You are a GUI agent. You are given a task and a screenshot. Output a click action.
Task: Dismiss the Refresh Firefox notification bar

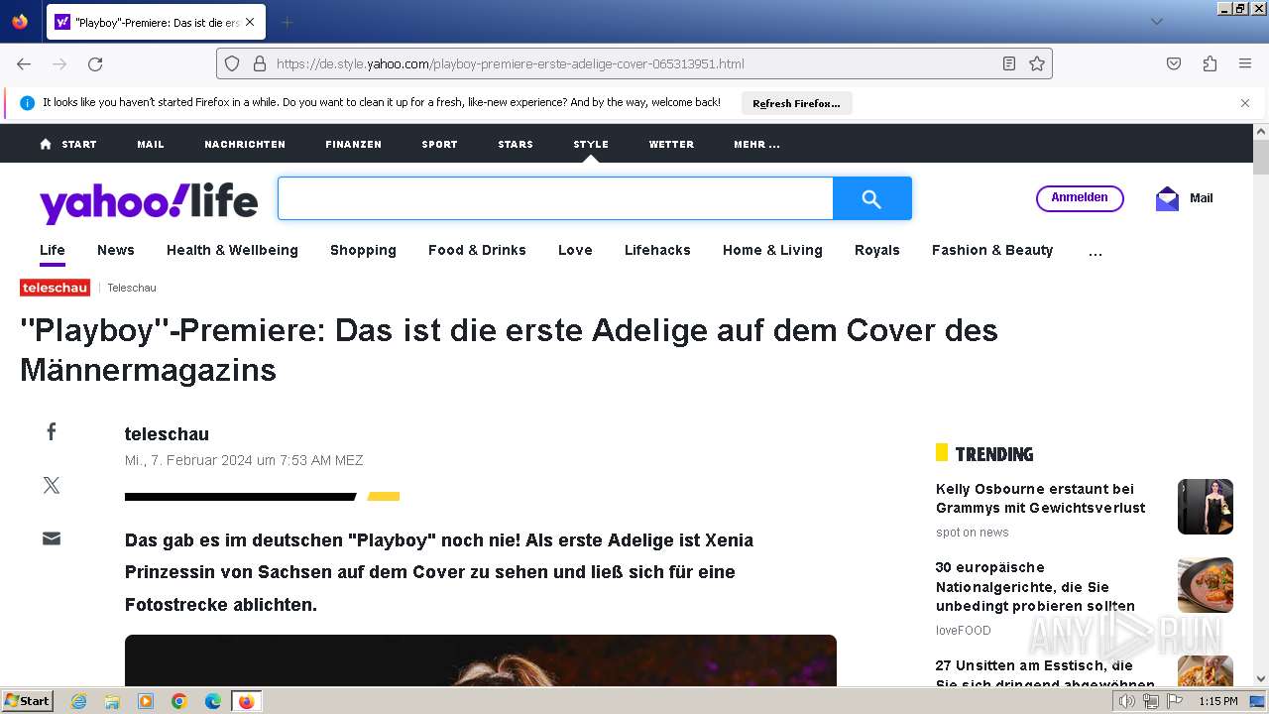tap(1245, 103)
